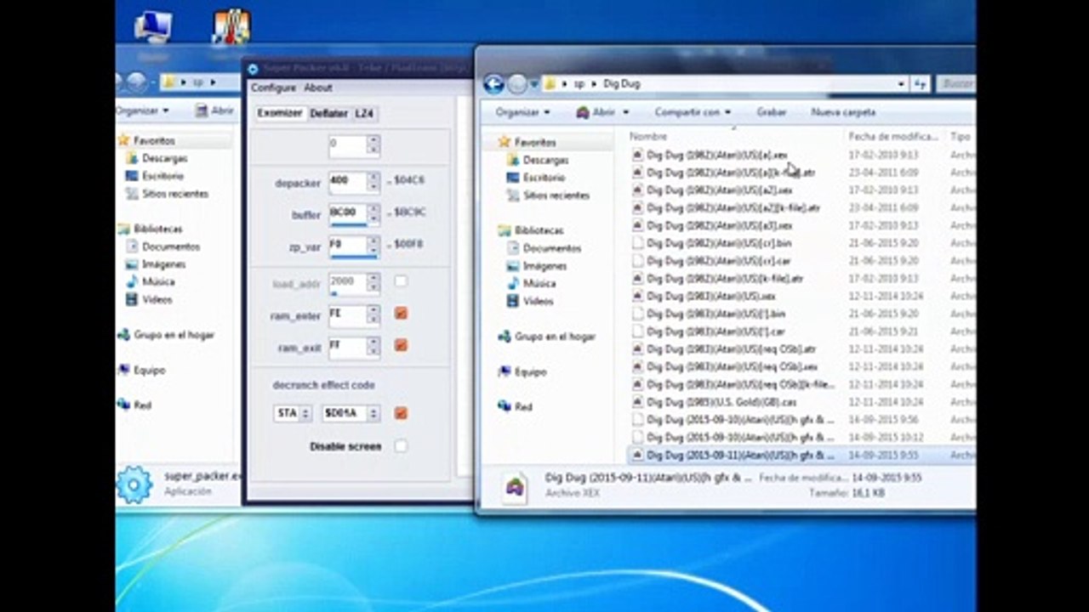Open the STA opcode dropdown
The width and height of the screenshot is (1089, 612).
[x=292, y=413]
